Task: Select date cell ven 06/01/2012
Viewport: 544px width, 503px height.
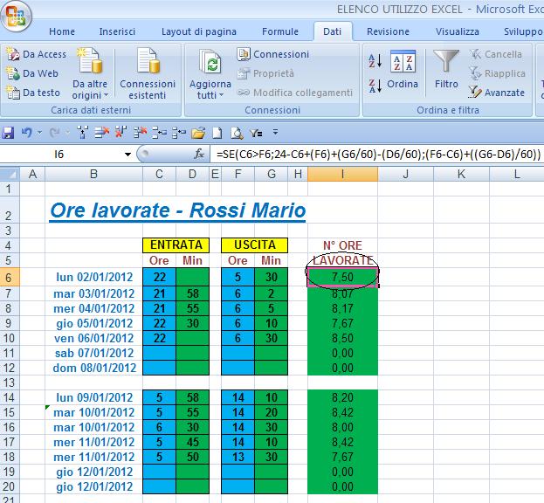Action: [93, 338]
